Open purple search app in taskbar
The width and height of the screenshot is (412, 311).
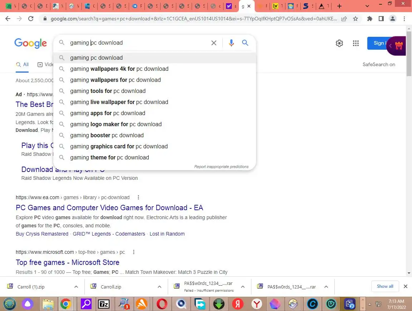86,304
